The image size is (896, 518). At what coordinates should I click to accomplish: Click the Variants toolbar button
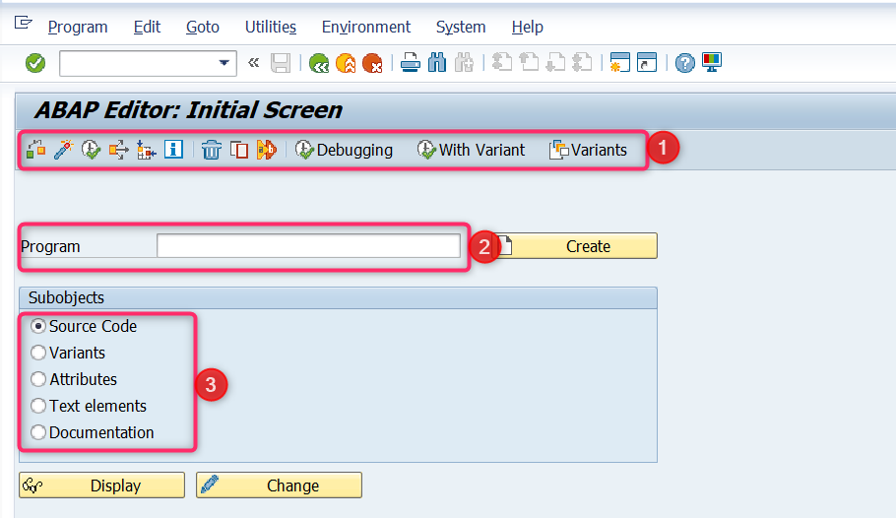tap(588, 150)
